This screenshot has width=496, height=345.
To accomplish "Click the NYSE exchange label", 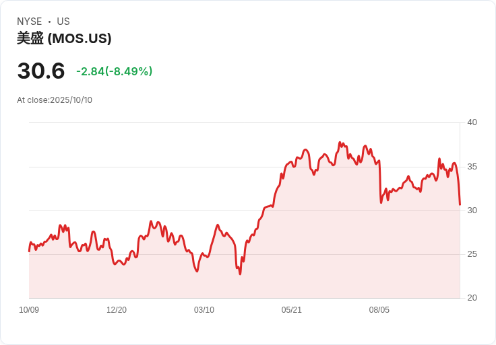I will pos(30,22).
